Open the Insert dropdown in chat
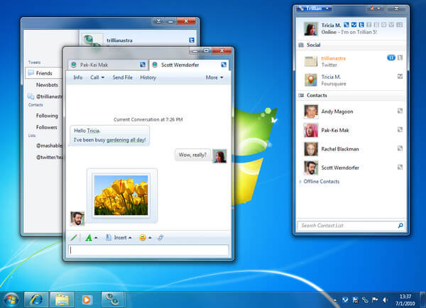This screenshot has width=426, height=308. pos(119,238)
